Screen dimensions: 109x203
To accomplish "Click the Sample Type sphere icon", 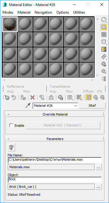I will coord(104,20).
